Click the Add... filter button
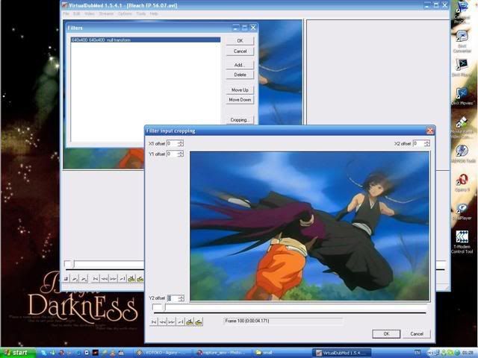This screenshot has width=478, height=358. click(240, 65)
